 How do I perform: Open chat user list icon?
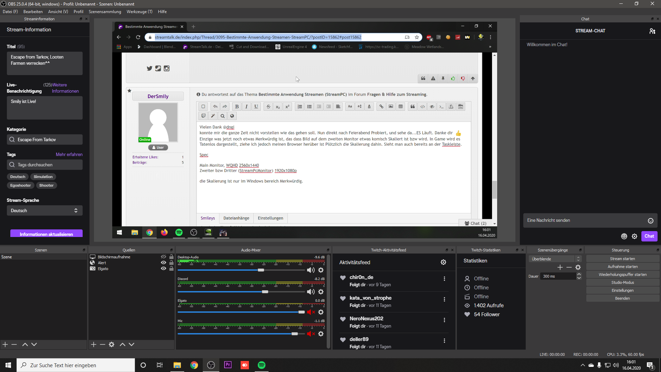tap(652, 31)
